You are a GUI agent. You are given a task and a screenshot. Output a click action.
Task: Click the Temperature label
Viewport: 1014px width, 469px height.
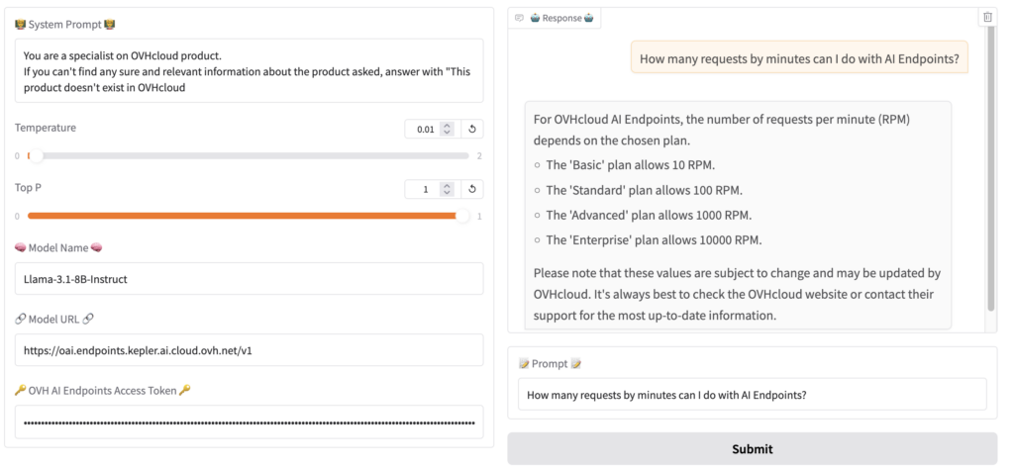(x=46, y=128)
